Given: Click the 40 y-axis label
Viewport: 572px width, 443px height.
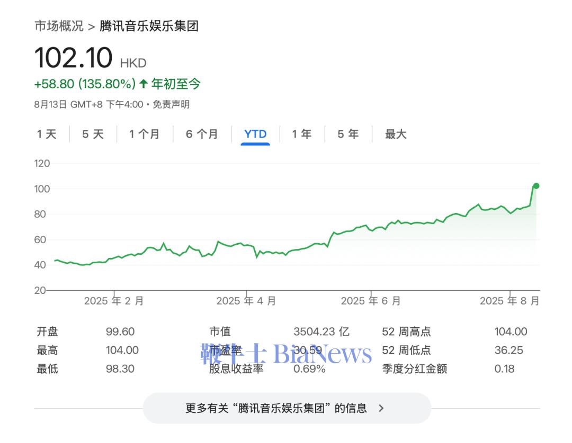Looking at the screenshot, I should (x=40, y=265).
